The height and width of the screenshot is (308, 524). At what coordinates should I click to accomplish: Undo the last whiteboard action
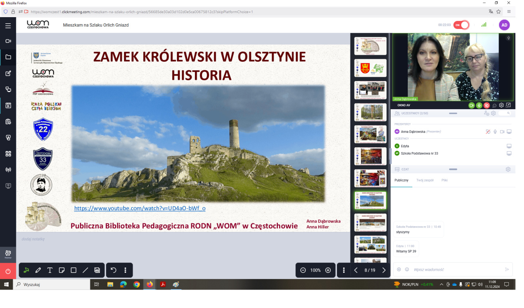(113, 270)
